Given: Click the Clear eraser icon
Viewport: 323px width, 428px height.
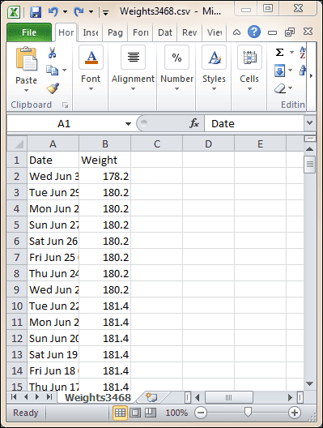Looking at the screenshot, I should click(280, 88).
